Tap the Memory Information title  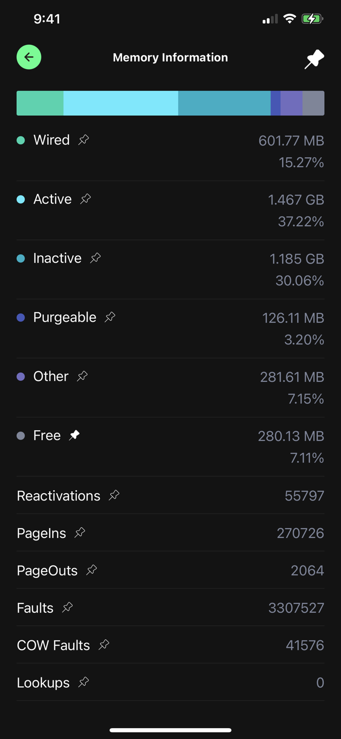point(170,58)
